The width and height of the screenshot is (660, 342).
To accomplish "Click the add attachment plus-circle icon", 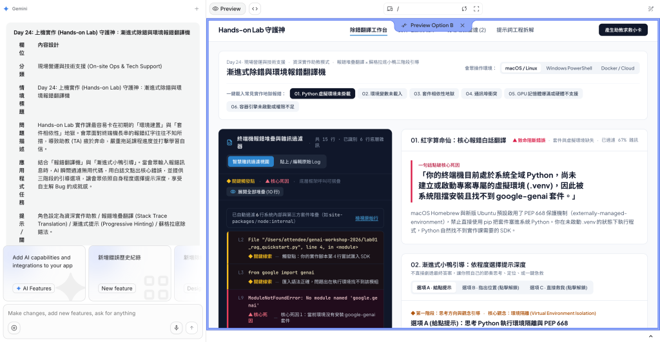I will point(14,328).
